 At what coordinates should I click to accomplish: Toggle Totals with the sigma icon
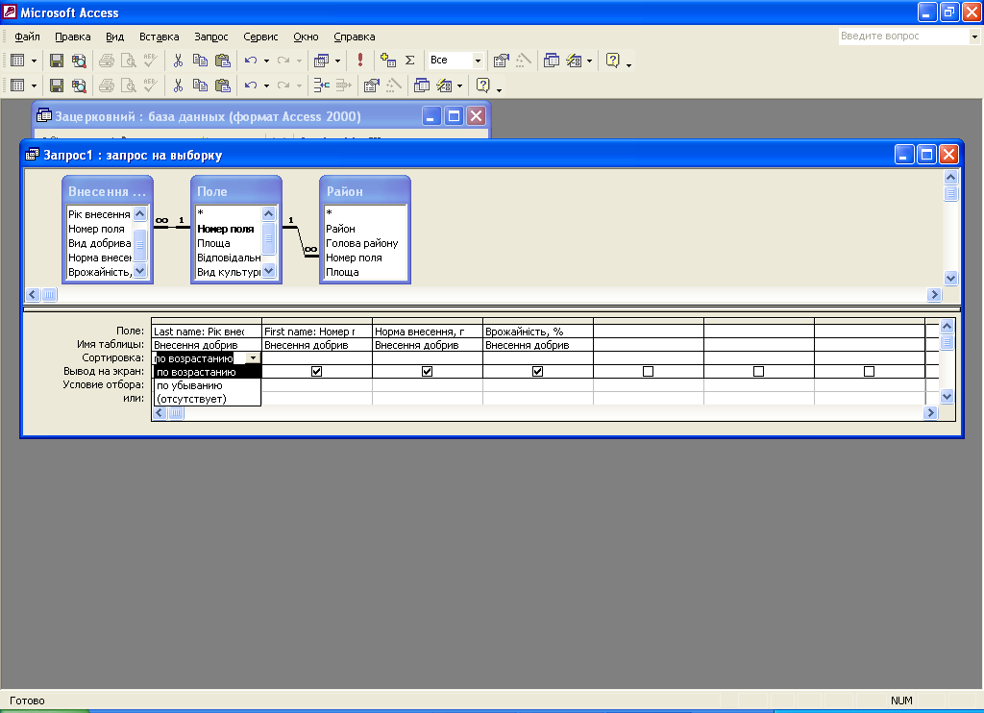pyautogui.click(x=409, y=61)
